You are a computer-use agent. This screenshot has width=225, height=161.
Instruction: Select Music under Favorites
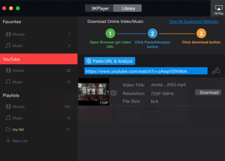coord(39,46)
